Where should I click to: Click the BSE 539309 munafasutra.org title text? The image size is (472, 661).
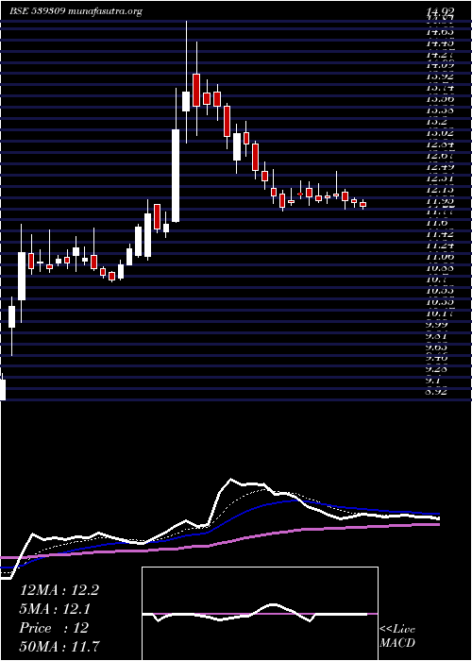(x=76, y=11)
